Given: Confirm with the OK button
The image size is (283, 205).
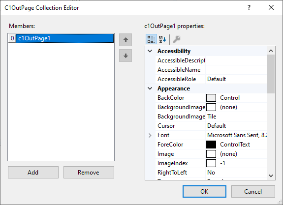Looking at the screenshot, I should [204, 191].
